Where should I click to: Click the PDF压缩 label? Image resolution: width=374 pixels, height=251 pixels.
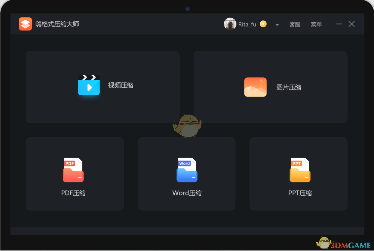pyautogui.click(x=73, y=193)
